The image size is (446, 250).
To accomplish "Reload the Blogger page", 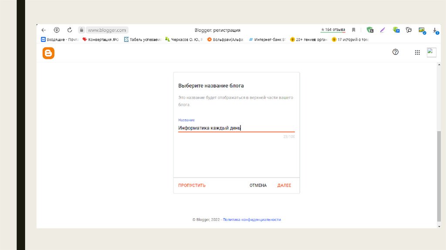I will point(70,30).
